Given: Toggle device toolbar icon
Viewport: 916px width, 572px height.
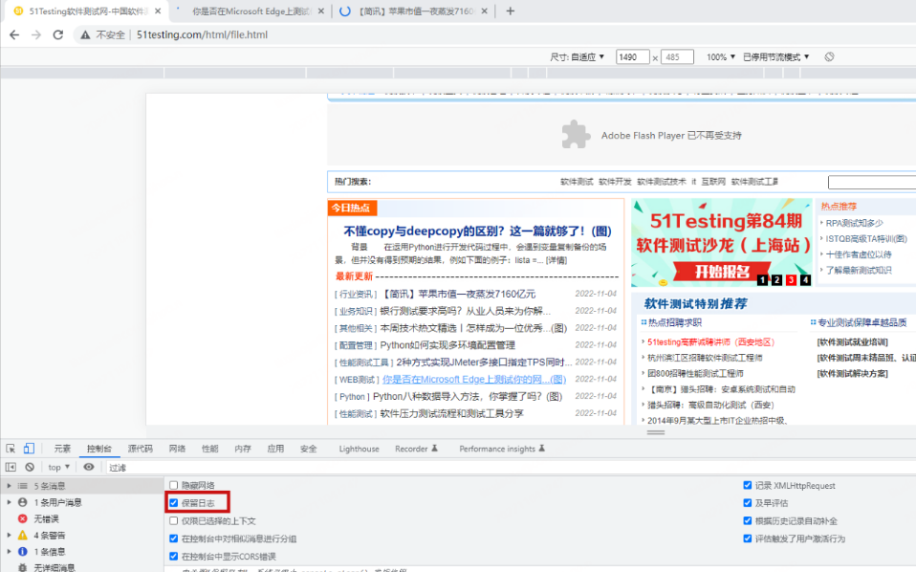Looking at the screenshot, I should [x=29, y=449].
